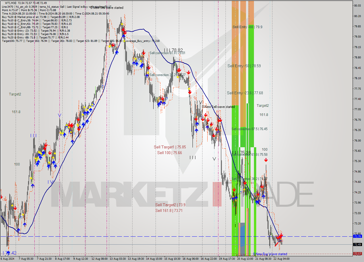Select the 'Buy %20 @ Entry -50: 72.53' line

pos(35,34)
